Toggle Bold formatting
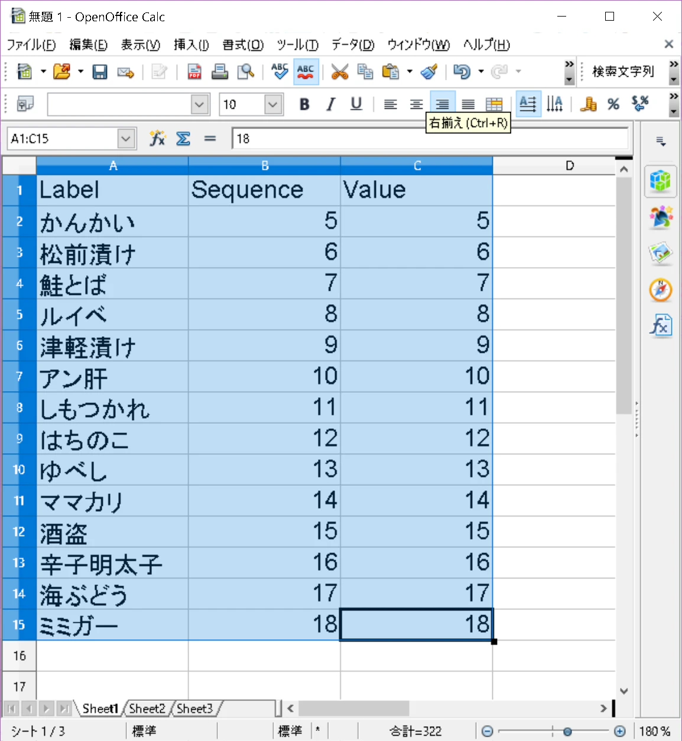This screenshot has height=741, width=682. (x=304, y=105)
